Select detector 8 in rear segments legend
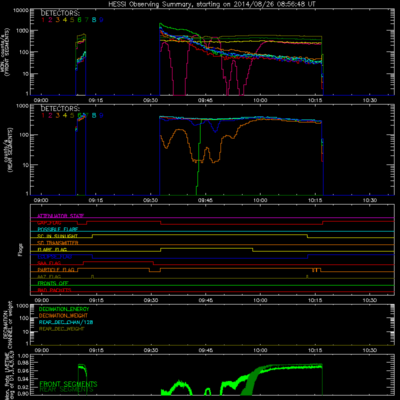 coord(94,115)
